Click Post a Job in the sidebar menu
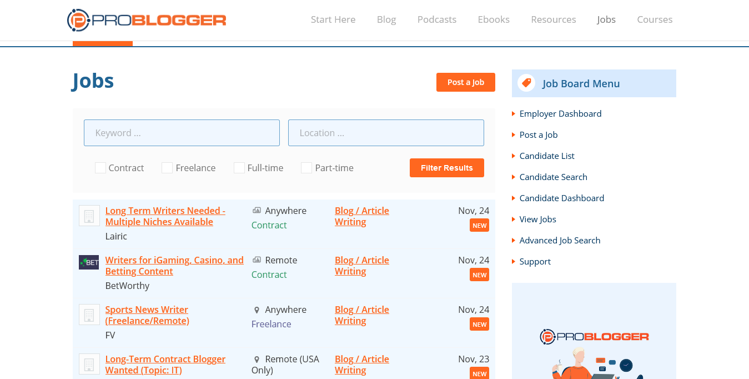Screen dimensions: 749x379 (x=539, y=134)
